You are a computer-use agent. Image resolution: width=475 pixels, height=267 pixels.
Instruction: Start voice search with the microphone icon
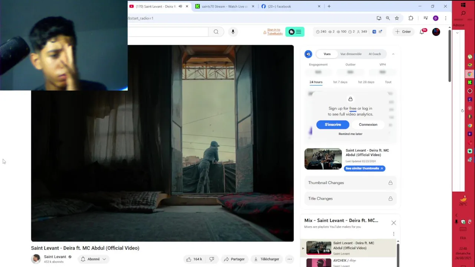click(233, 32)
